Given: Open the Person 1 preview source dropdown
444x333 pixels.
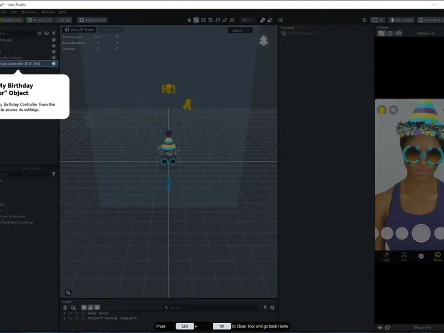Looking at the screenshot, I should [426, 33].
